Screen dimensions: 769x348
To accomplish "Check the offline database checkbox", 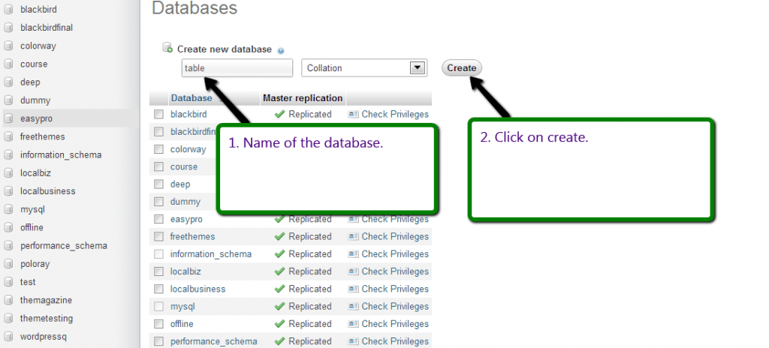I will 158,324.
